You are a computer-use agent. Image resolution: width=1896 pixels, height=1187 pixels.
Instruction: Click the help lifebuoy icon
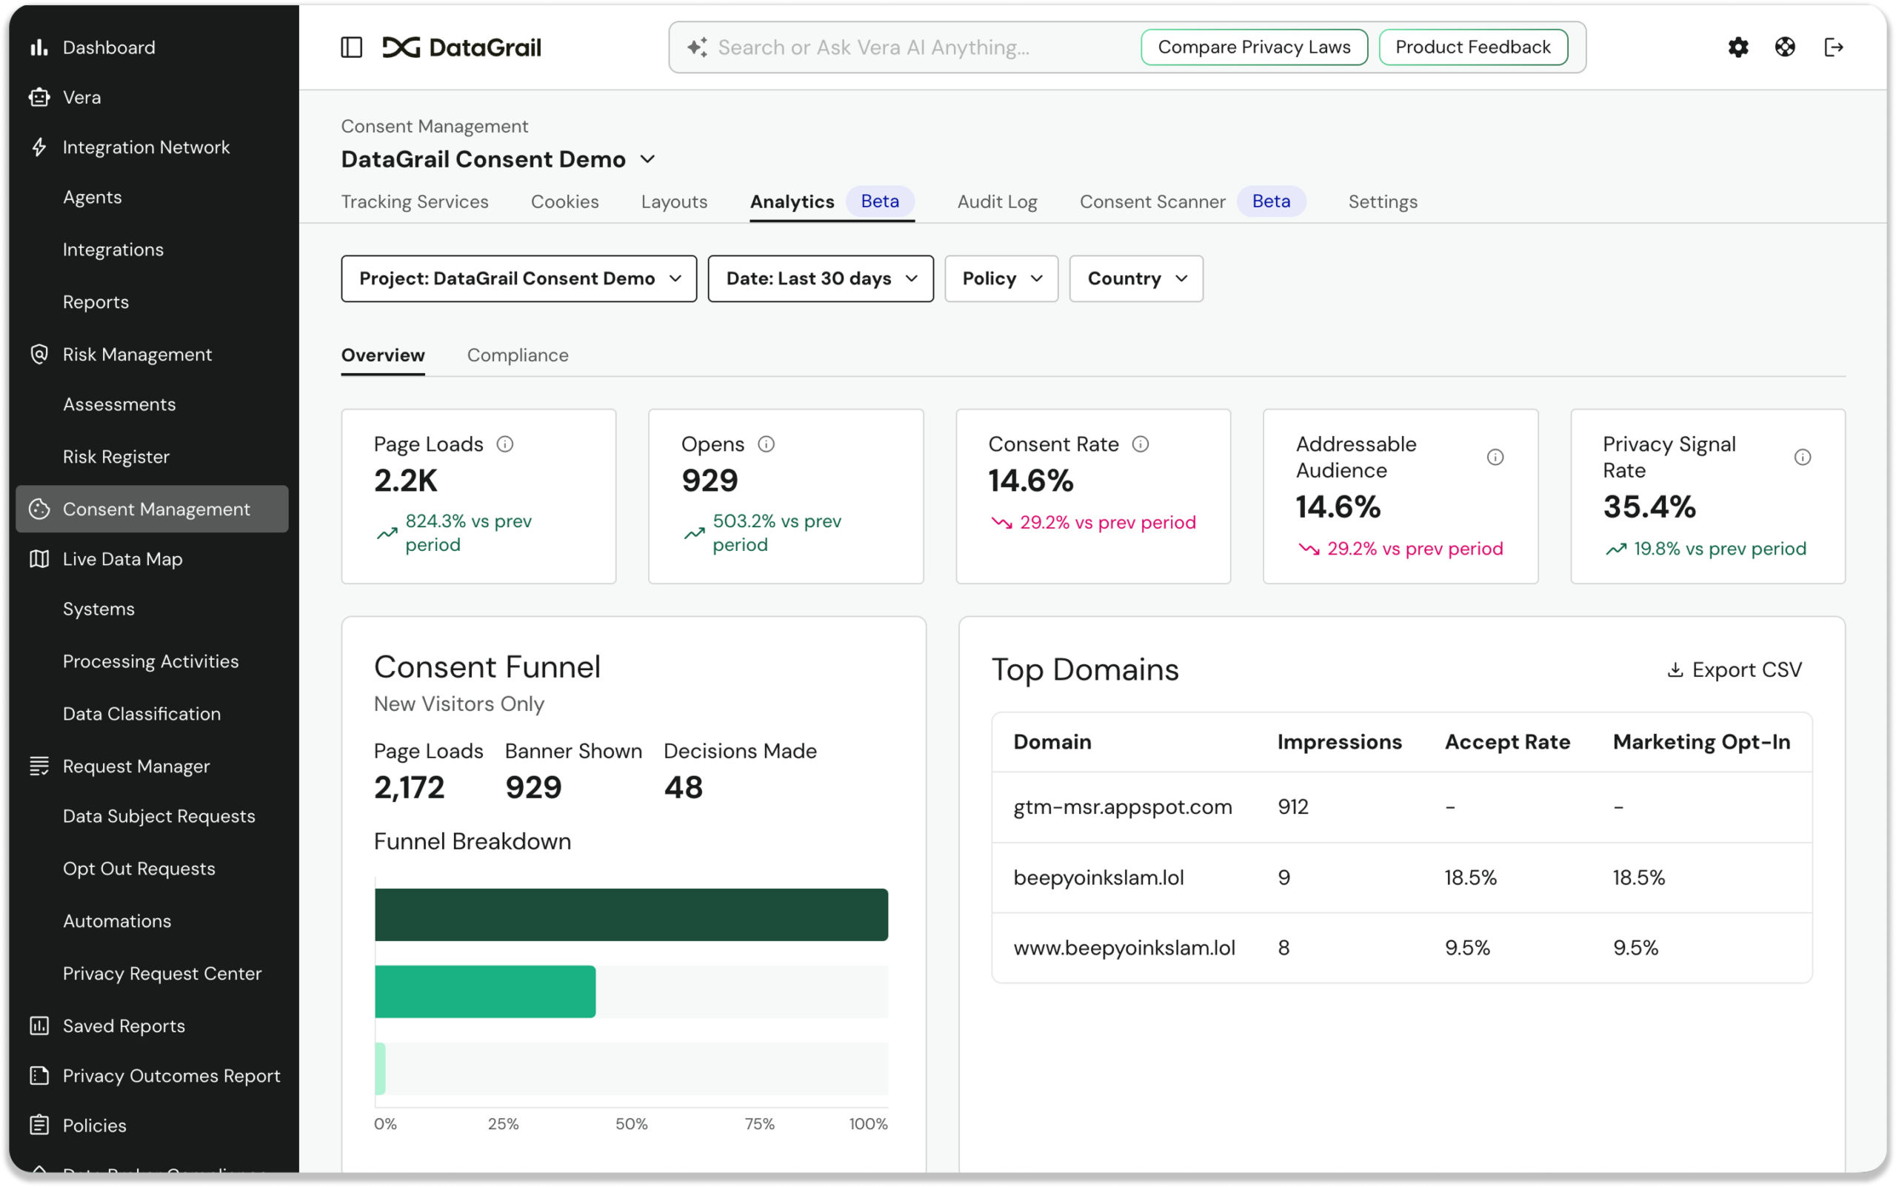click(x=1784, y=47)
